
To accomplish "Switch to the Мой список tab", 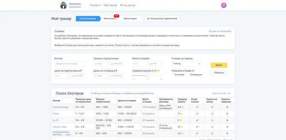I will pos(110,19).
